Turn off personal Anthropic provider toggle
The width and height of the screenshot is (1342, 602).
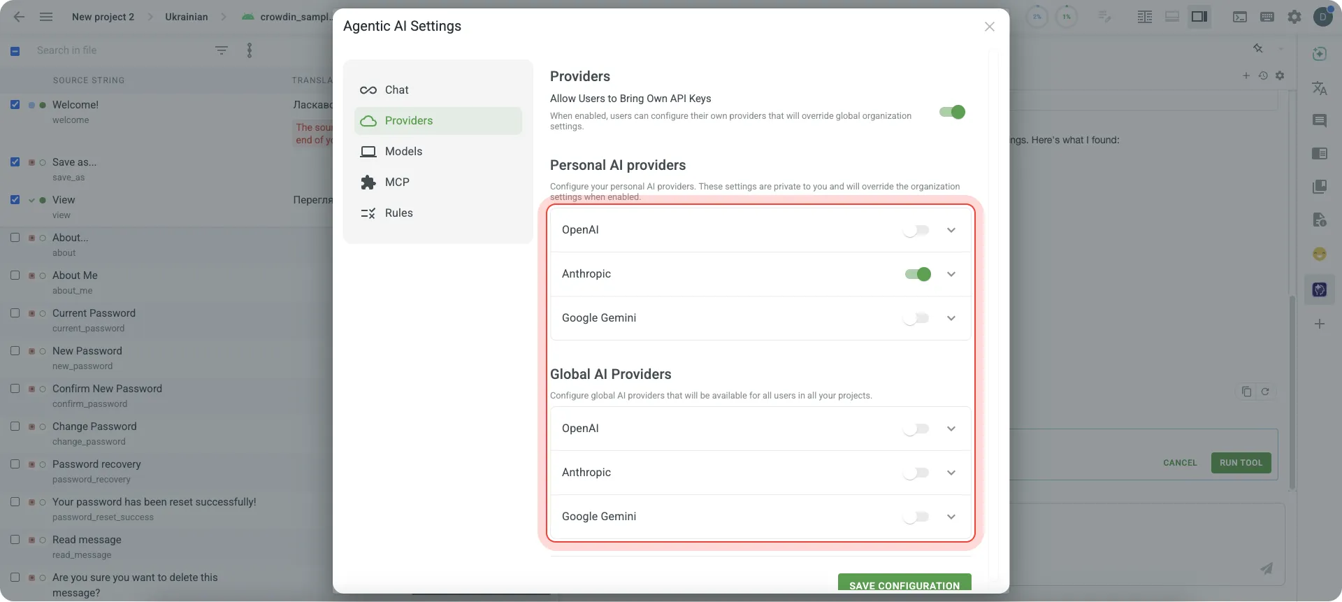[x=917, y=274]
